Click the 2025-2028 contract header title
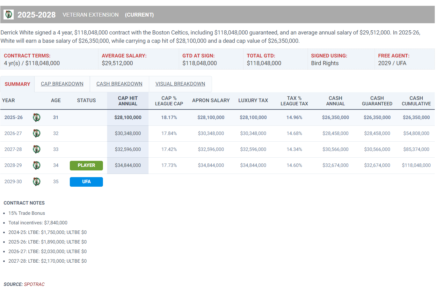 (x=36, y=15)
